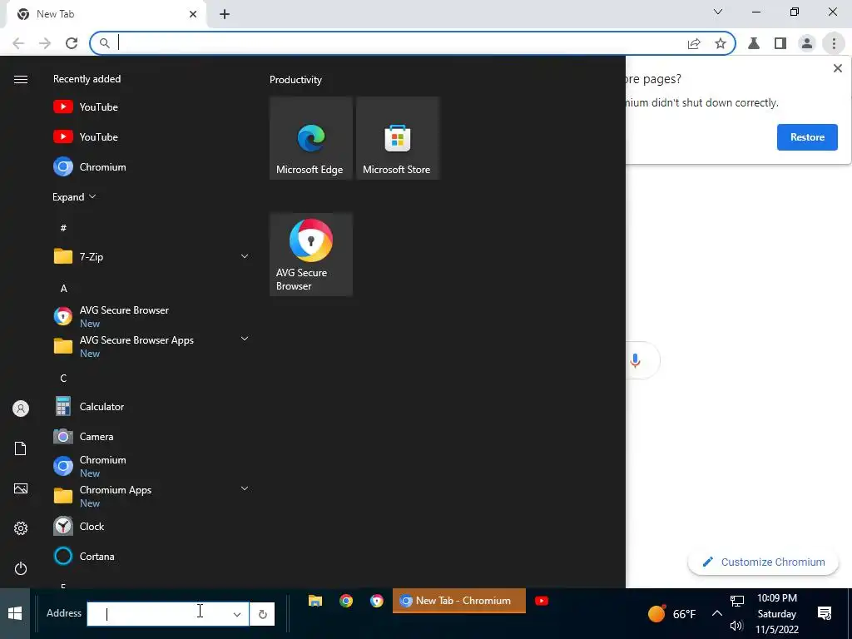Click the browser Back arrow
Viewport: 852px width, 639px height.
point(18,43)
